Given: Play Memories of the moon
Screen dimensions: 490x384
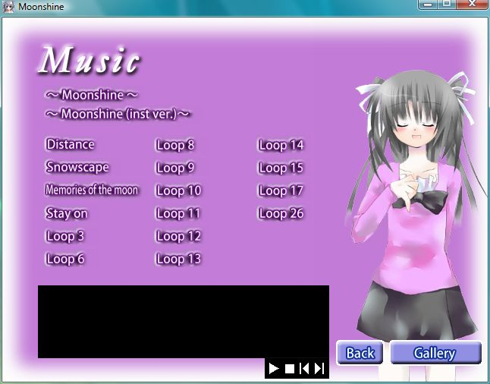Looking at the screenshot, I should [92, 190].
